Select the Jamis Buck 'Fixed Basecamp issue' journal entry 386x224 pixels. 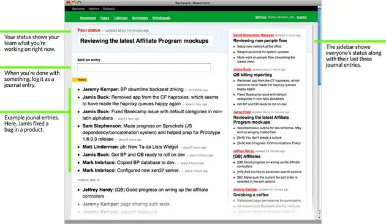pyautogui.click(x=153, y=114)
